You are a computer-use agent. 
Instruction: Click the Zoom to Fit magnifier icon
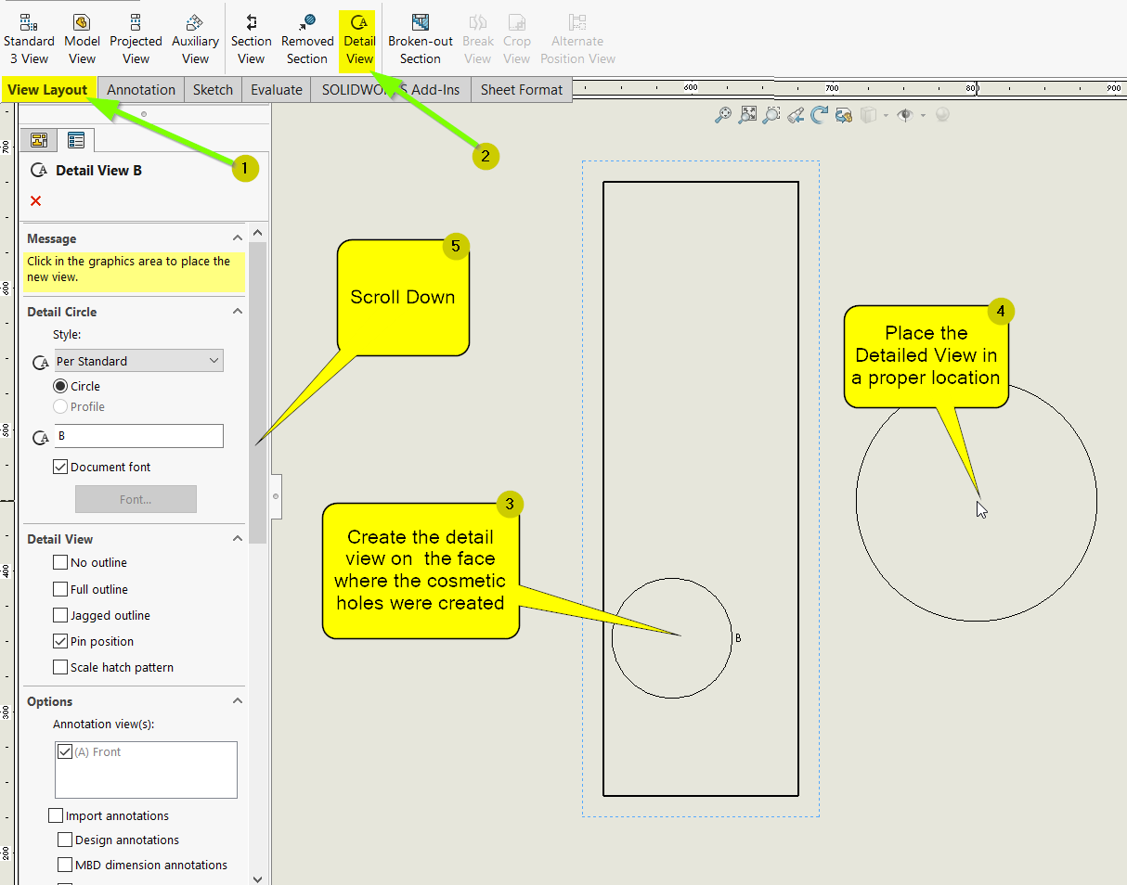pyautogui.click(x=722, y=115)
